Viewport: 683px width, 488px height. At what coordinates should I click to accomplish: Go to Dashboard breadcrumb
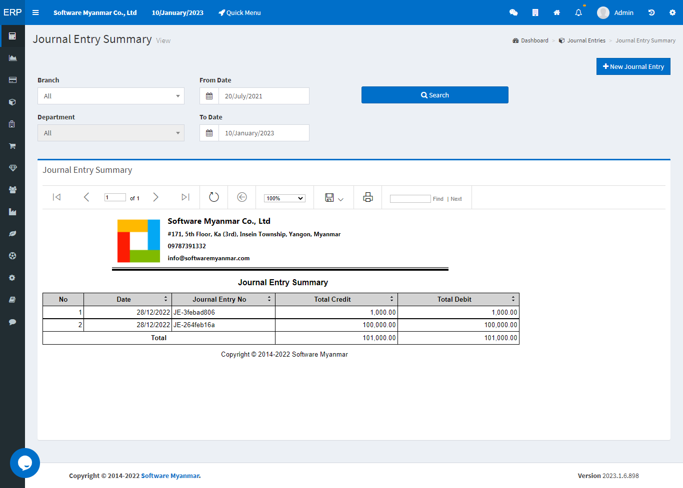pyautogui.click(x=530, y=40)
